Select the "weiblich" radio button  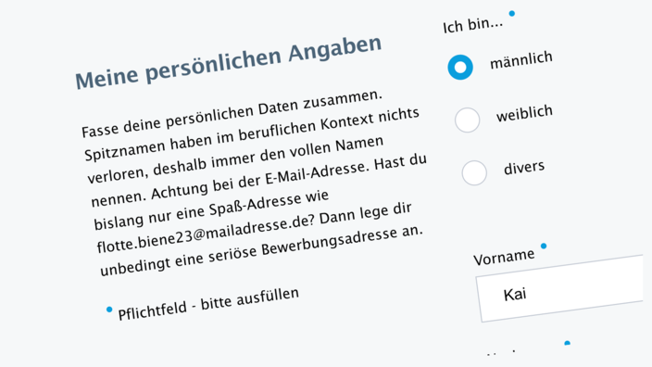point(467,120)
